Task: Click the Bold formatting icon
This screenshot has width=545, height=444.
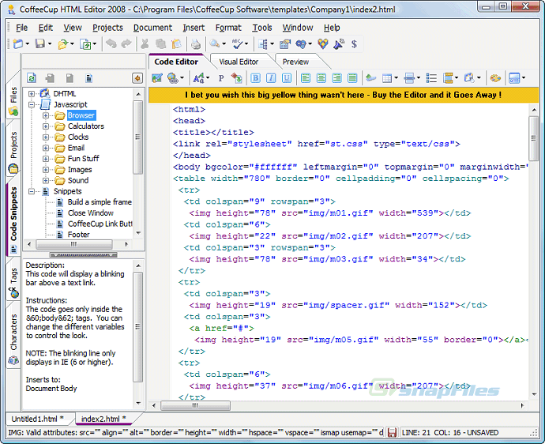Action: (255, 78)
